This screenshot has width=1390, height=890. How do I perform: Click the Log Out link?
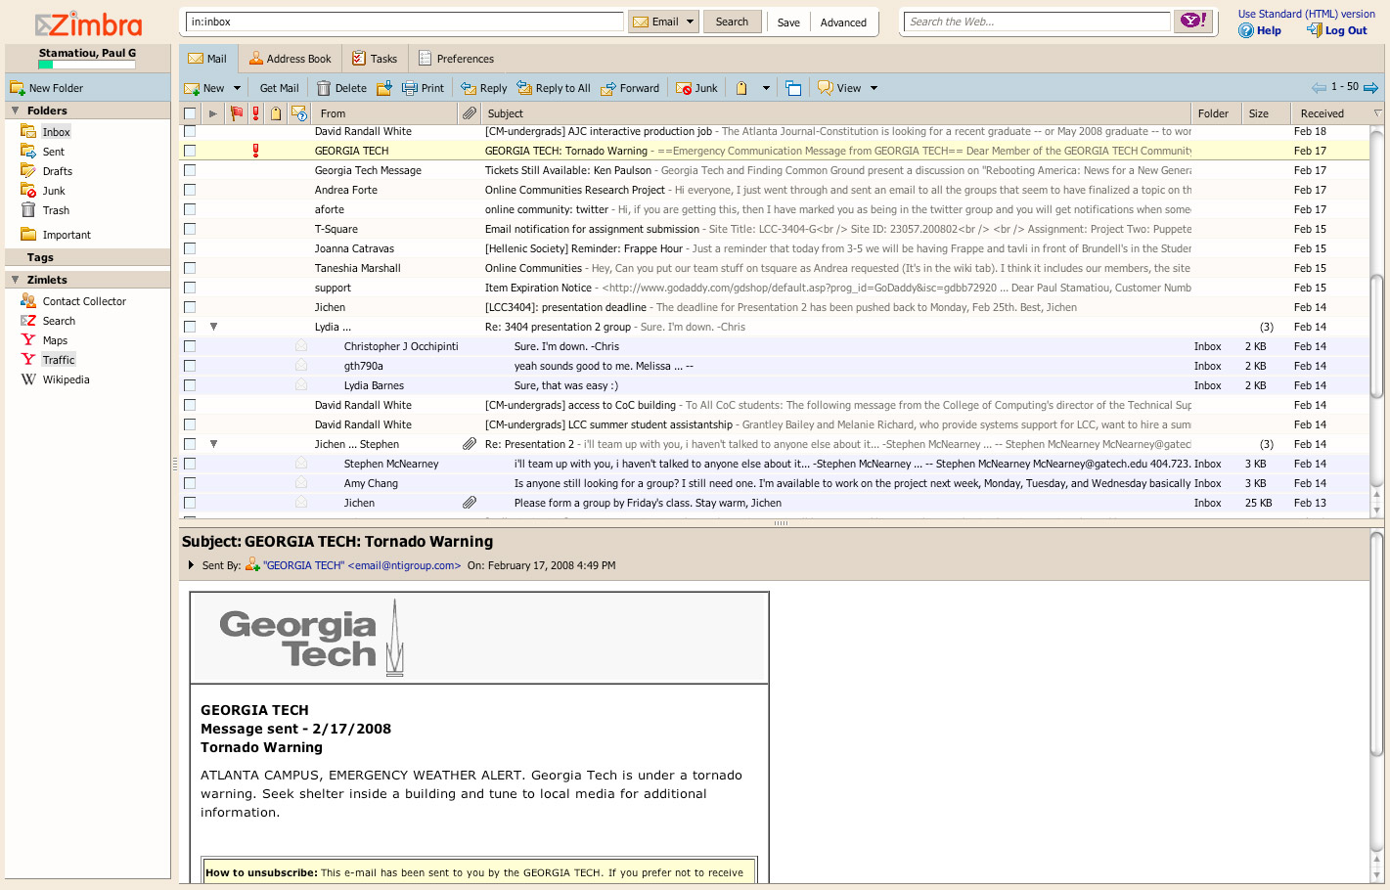[1344, 30]
